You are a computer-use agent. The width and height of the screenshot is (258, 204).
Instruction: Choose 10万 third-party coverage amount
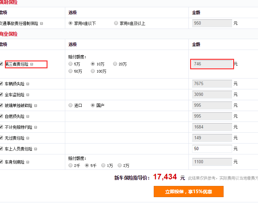coord(93,64)
